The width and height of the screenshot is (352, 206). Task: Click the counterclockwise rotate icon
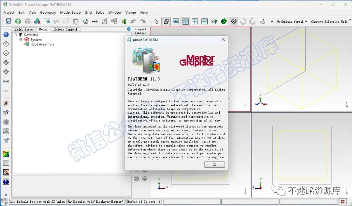coord(243,21)
